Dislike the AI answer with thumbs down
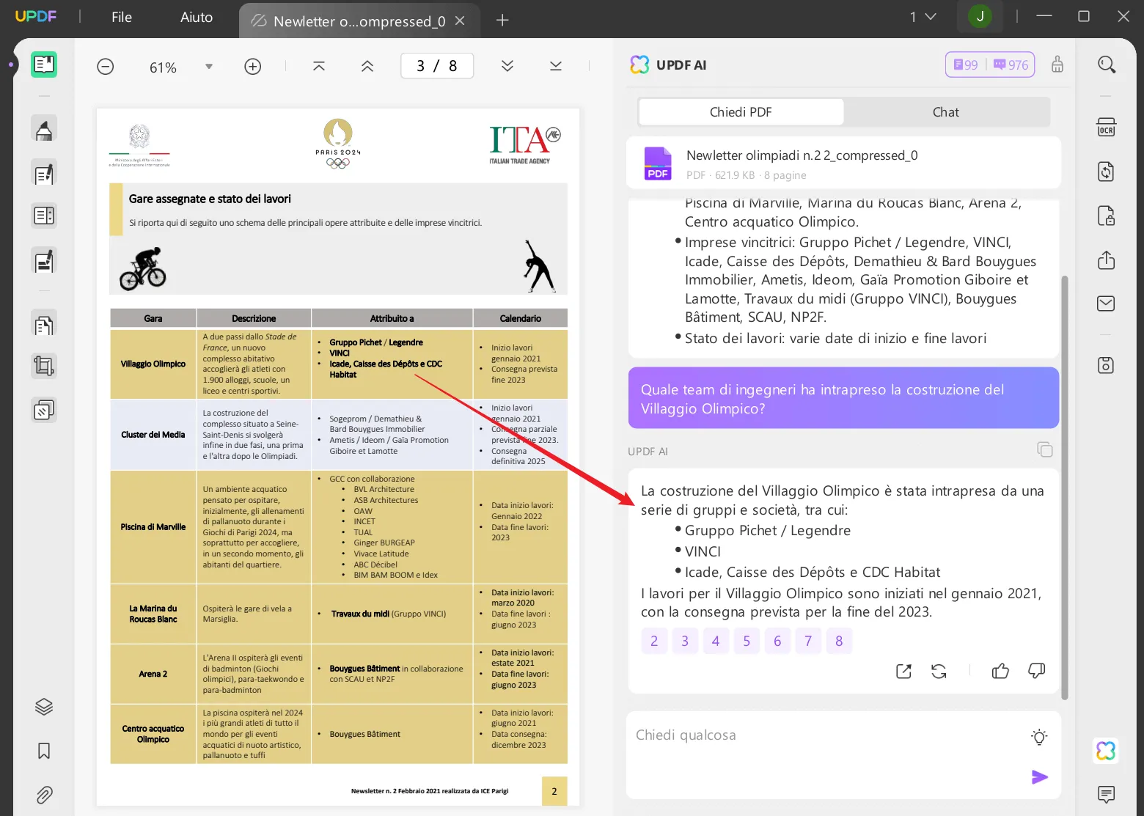Screen dimensions: 1144x816 1036,671
